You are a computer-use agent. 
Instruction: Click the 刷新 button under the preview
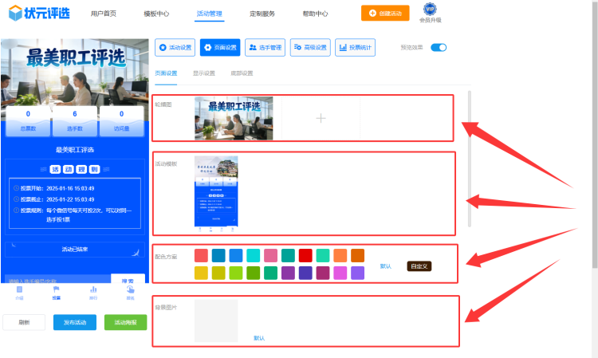(x=24, y=322)
